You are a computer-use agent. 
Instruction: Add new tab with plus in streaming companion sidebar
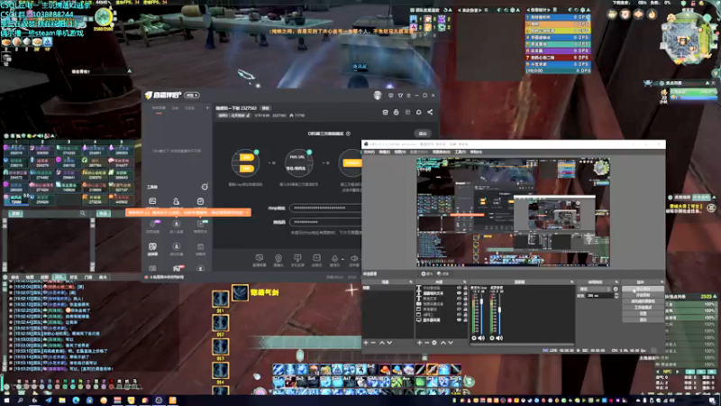tap(207, 108)
